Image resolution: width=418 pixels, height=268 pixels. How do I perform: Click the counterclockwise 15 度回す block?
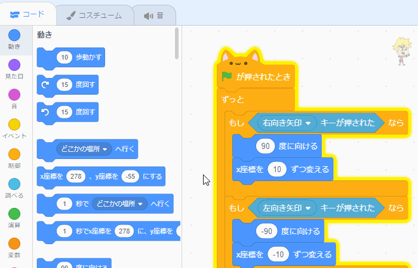(67, 112)
